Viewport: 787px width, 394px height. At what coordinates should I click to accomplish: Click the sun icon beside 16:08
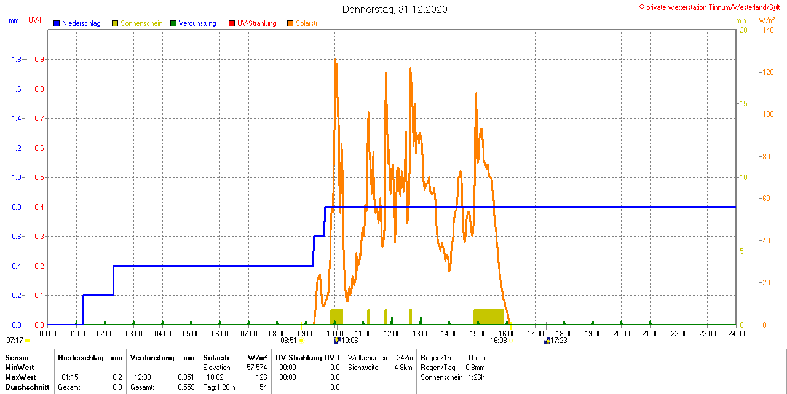(511, 340)
